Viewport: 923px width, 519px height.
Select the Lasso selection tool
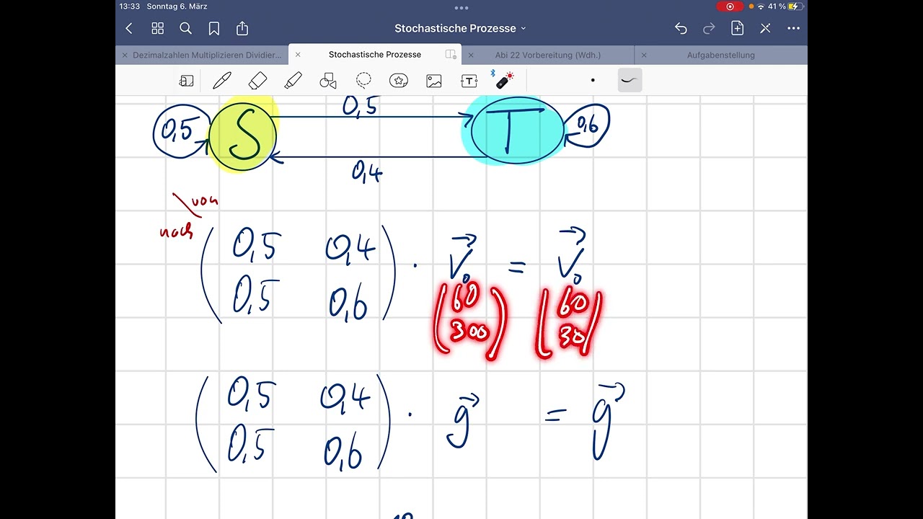pos(363,81)
